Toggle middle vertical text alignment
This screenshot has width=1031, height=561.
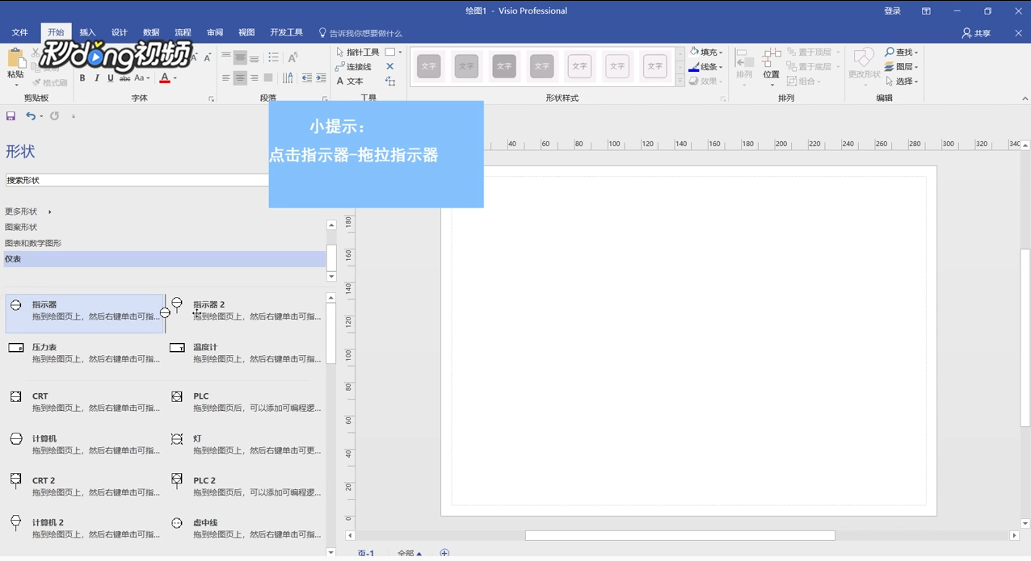point(240,57)
